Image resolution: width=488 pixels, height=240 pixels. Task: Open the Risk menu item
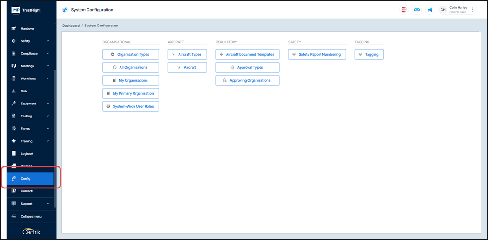coord(30,91)
